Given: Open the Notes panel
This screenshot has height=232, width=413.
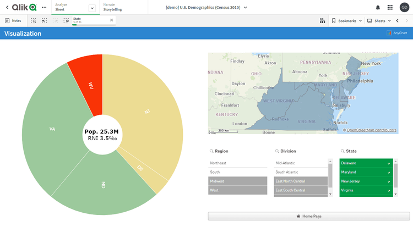Looking at the screenshot, I should tap(13, 20).
